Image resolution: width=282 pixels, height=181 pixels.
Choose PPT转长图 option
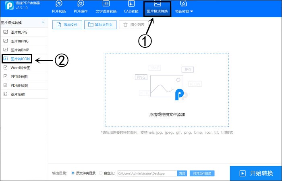click(24, 77)
